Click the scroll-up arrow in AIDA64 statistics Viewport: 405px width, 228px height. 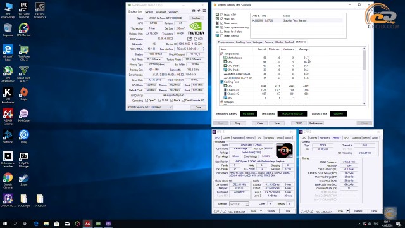point(364,49)
